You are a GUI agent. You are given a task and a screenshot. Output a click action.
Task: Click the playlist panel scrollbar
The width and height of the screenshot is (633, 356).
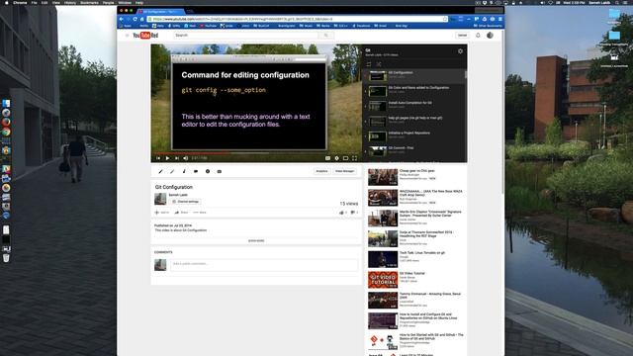click(x=466, y=75)
